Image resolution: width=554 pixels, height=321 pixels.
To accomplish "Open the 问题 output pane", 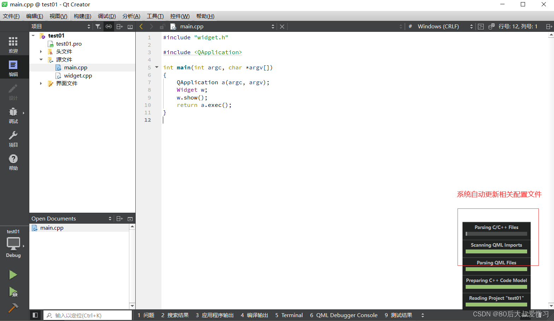I will 146,315.
